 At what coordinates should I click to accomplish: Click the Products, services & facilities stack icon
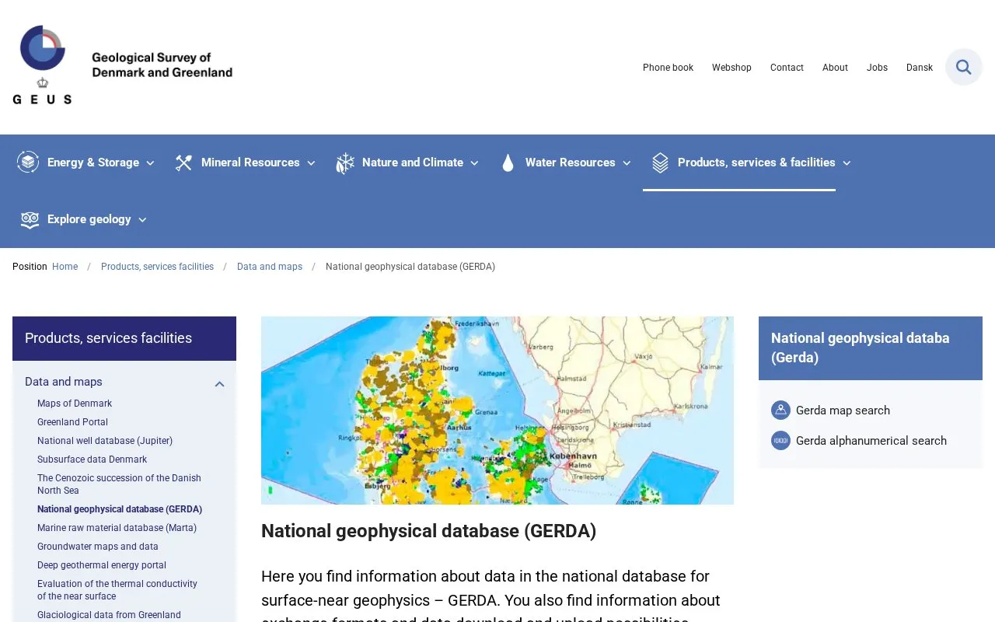tap(660, 162)
